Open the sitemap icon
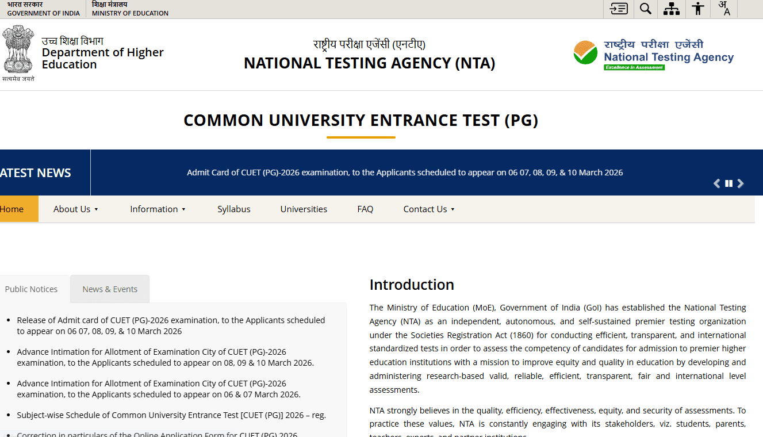This screenshot has height=437, width=763. pos(671,9)
